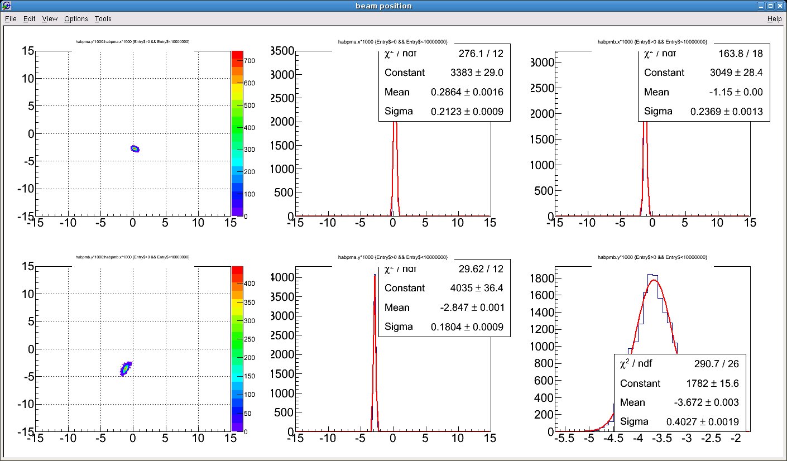This screenshot has height=461, width=787.
Task: Open the Options menu
Action: [x=76, y=19]
